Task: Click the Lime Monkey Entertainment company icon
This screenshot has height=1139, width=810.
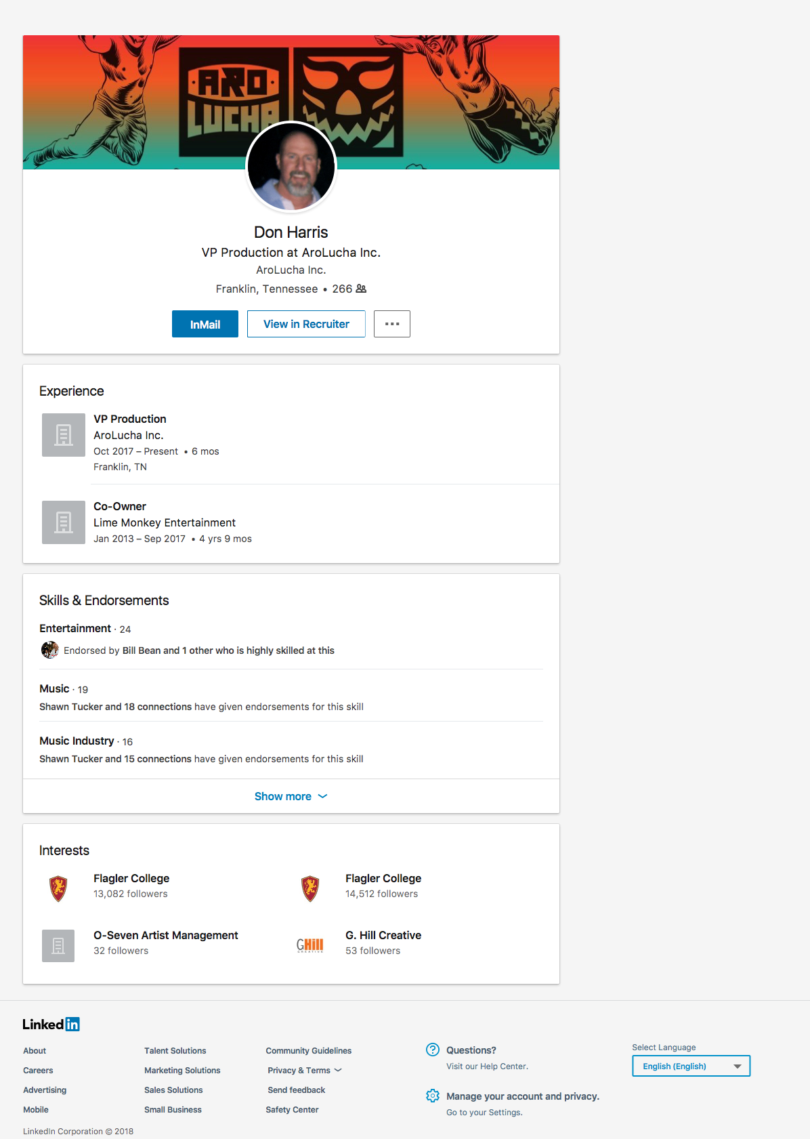Action: click(64, 522)
